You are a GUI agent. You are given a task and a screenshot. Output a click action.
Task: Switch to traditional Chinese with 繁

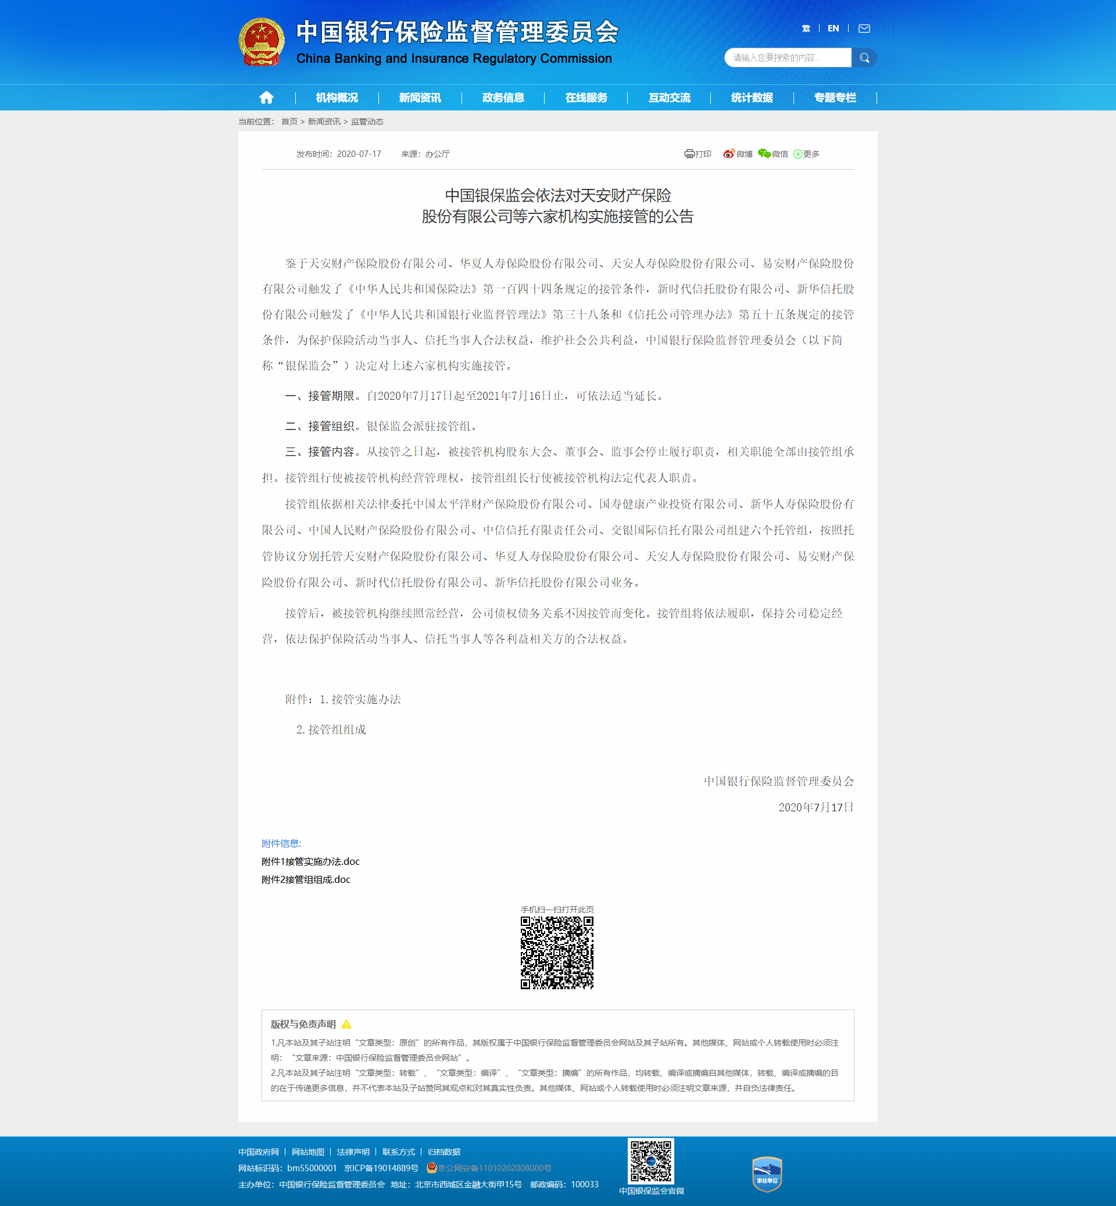[806, 28]
